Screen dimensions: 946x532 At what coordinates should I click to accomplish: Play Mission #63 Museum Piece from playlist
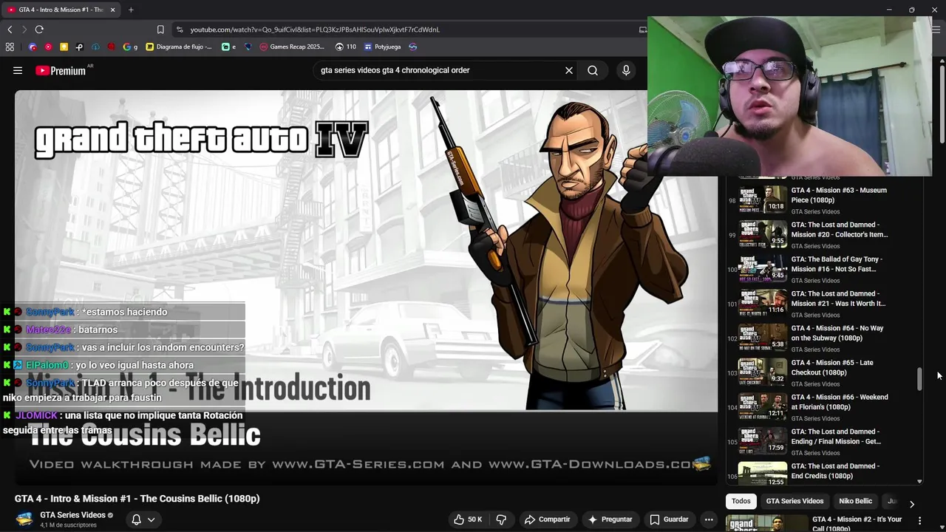[x=820, y=199]
